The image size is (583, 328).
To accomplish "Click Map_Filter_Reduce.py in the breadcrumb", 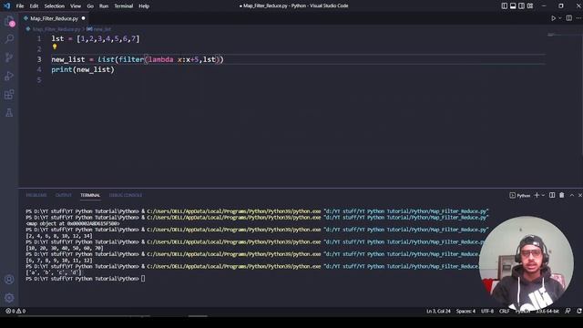I will pos(56,29).
